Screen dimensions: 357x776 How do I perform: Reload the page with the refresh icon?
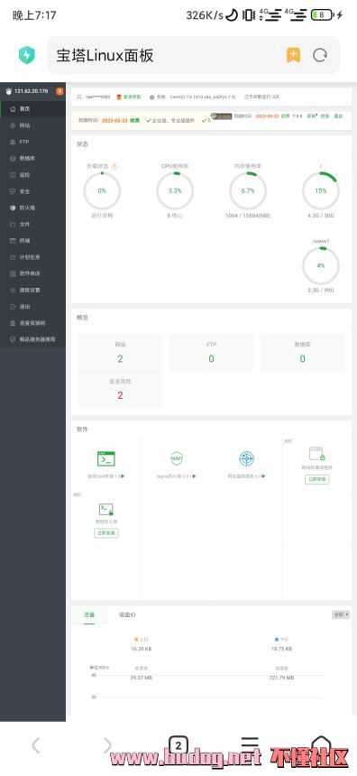pyautogui.click(x=320, y=55)
